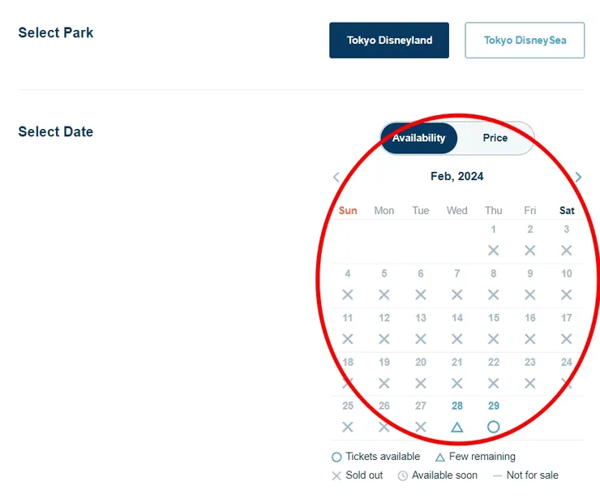Click the triangle icon under February 28
This screenshot has width=600, height=503.
(x=456, y=427)
